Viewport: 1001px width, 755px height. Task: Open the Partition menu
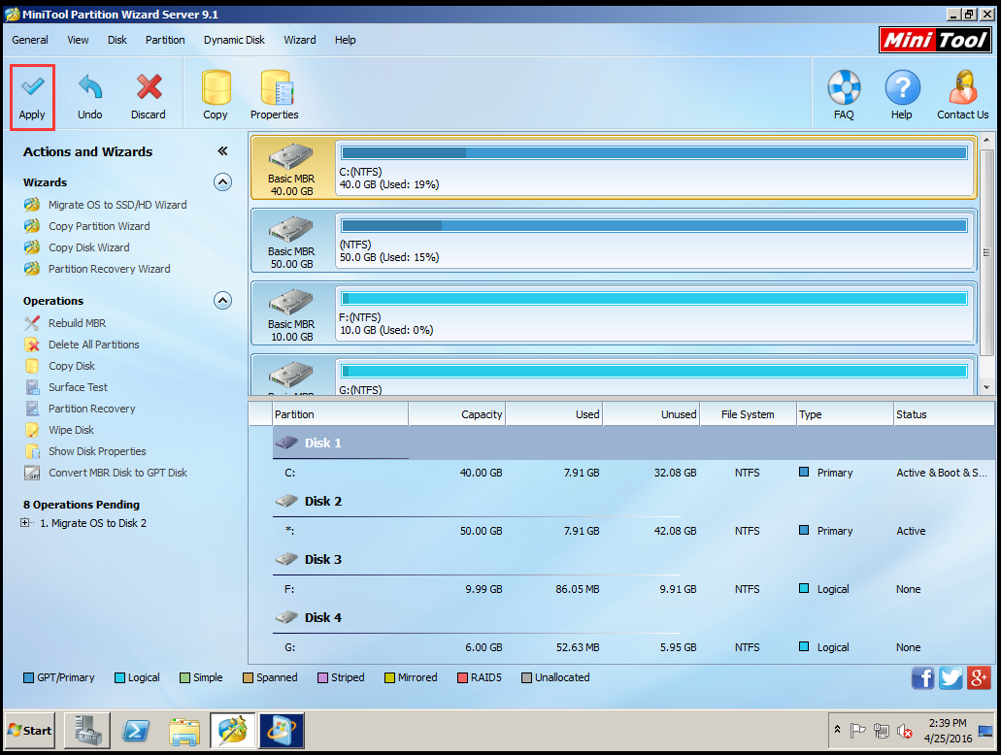(x=165, y=40)
